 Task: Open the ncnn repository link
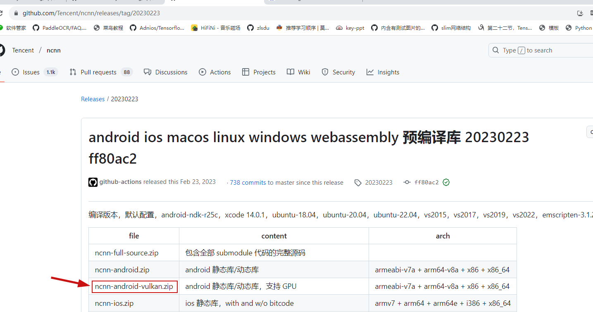54,50
